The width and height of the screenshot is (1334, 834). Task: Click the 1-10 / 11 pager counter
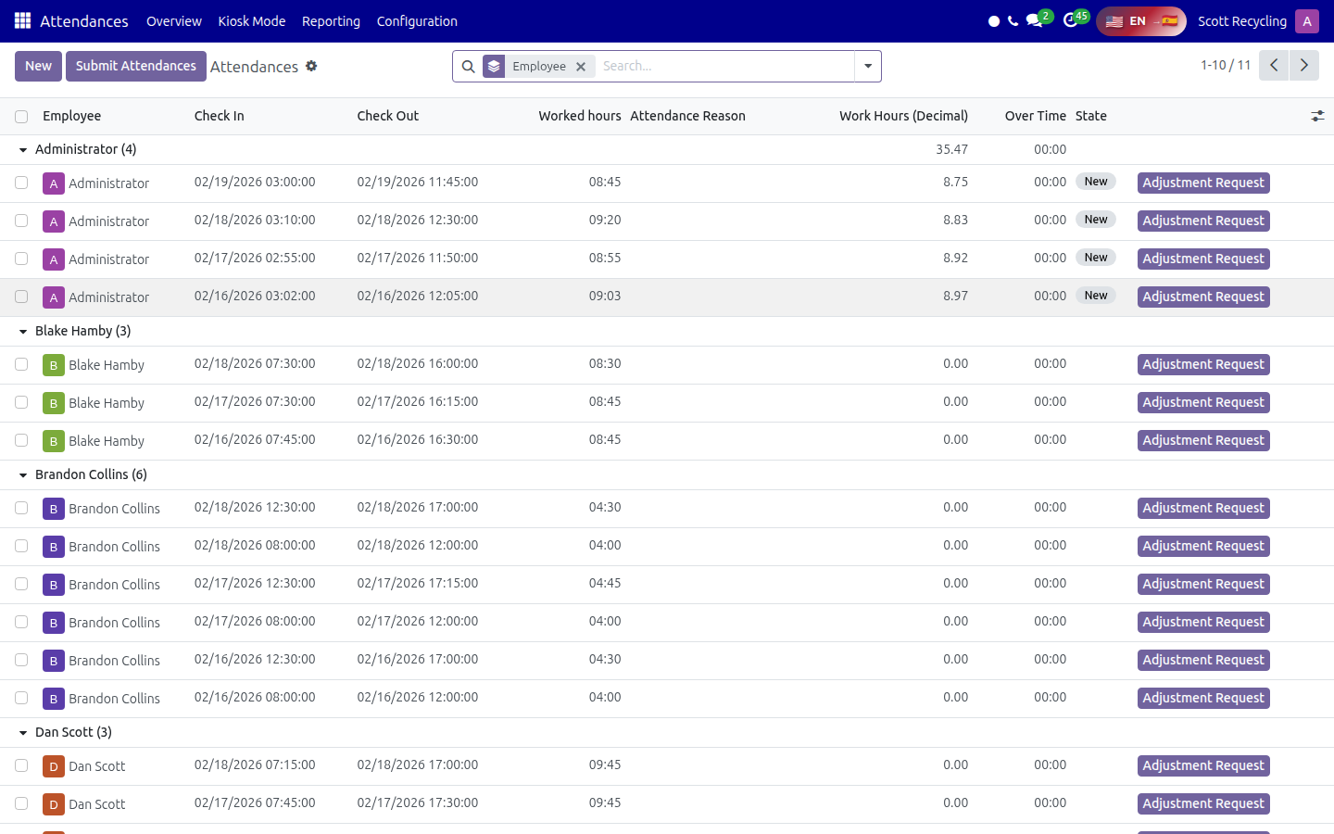[x=1226, y=65]
